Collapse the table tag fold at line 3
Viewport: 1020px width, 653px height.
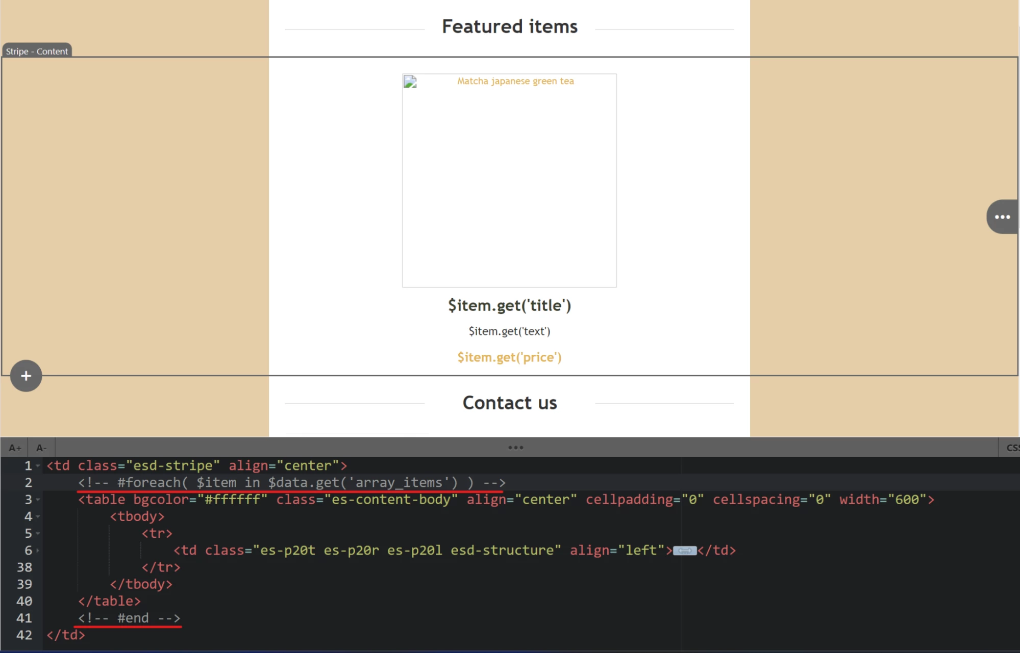(38, 500)
